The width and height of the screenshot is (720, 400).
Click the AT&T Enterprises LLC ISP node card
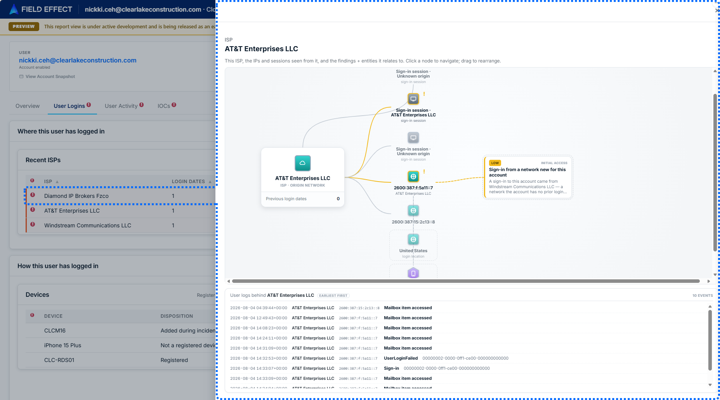click(x=303, y=177)
